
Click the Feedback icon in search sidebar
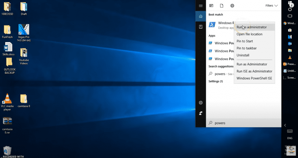(201, 113)
